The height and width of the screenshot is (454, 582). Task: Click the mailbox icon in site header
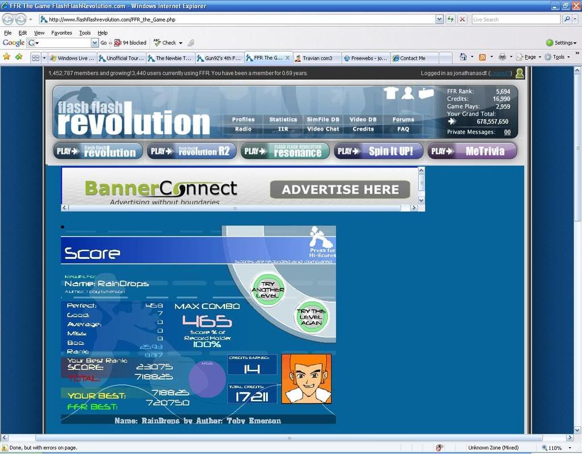[x=426, y=93]
